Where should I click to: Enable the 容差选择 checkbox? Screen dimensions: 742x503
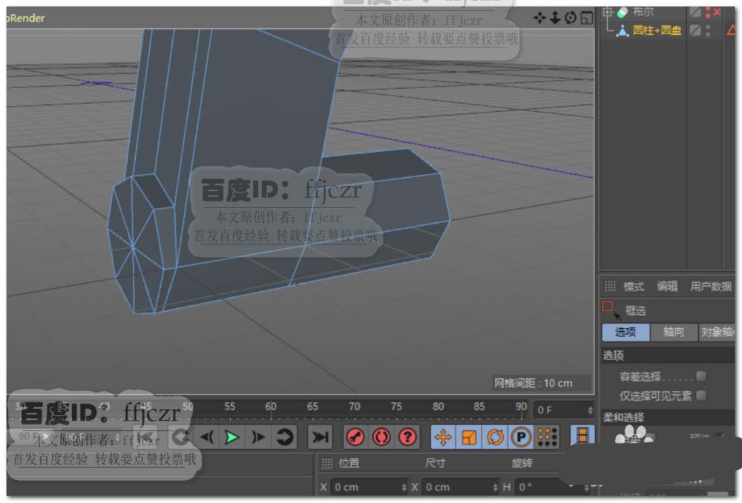pos(701,376)
